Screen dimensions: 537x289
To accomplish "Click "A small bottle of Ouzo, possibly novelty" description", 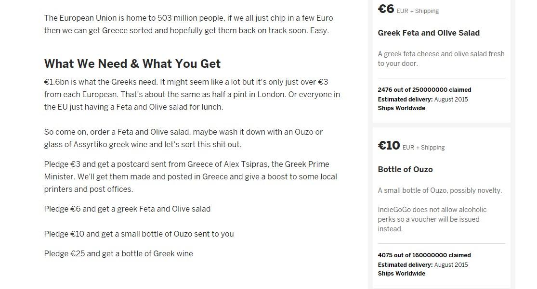I will click(440, 190).
